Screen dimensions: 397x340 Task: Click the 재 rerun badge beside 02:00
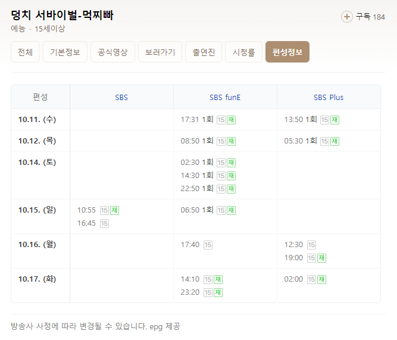(x=321, y=279)
